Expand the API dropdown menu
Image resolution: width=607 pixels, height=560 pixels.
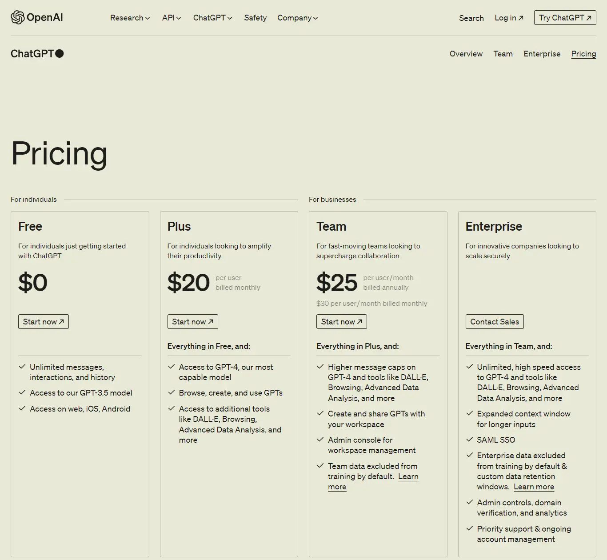pos(172,18)
